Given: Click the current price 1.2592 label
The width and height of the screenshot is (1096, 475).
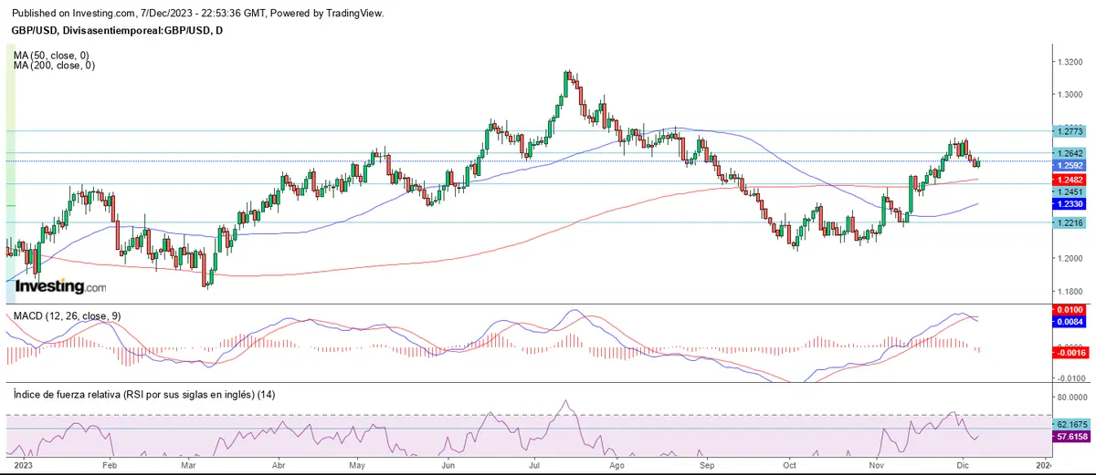Looking at the screenshot, I should 1069,166.
